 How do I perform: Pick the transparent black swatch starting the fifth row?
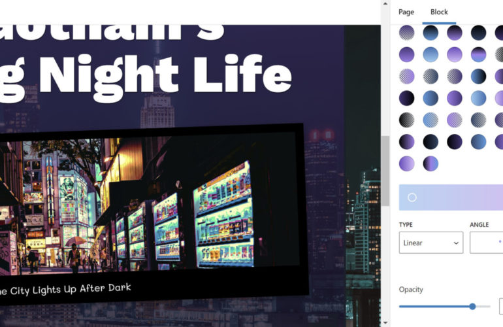pyautogui.click(x=406, y=120)
